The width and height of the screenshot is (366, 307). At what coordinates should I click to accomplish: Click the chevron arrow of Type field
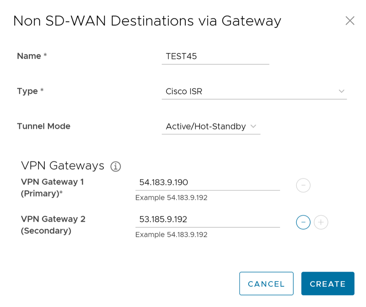coord(341,91)
